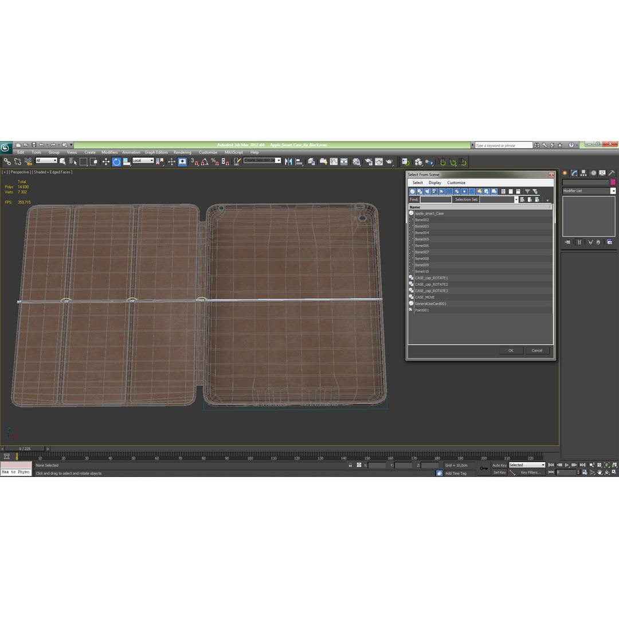
Task: Open the MAXScript menu
Action: point(234,152)
